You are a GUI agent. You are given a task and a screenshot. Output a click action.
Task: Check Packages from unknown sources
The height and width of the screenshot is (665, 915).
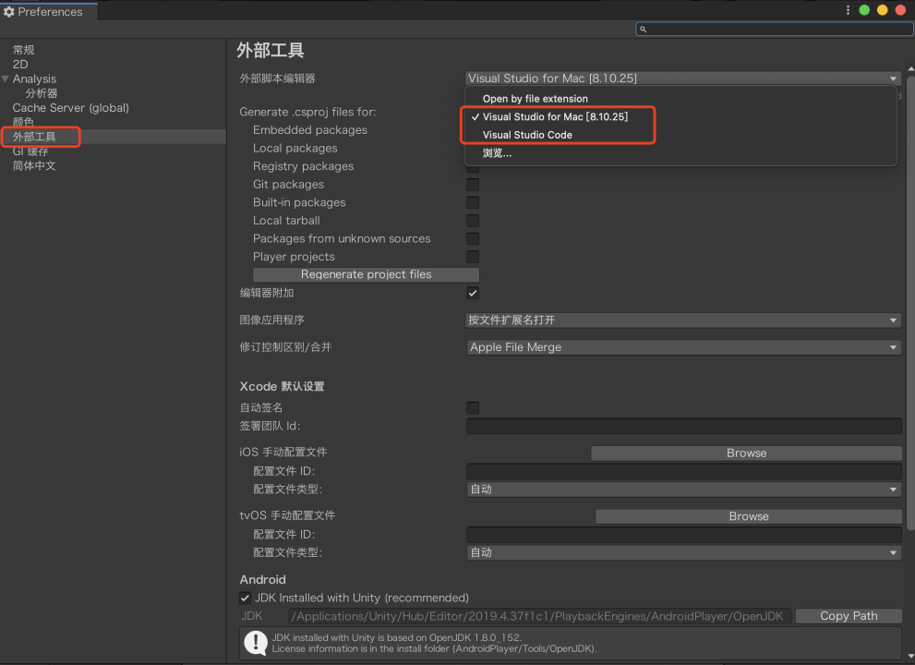coord(473,239)
